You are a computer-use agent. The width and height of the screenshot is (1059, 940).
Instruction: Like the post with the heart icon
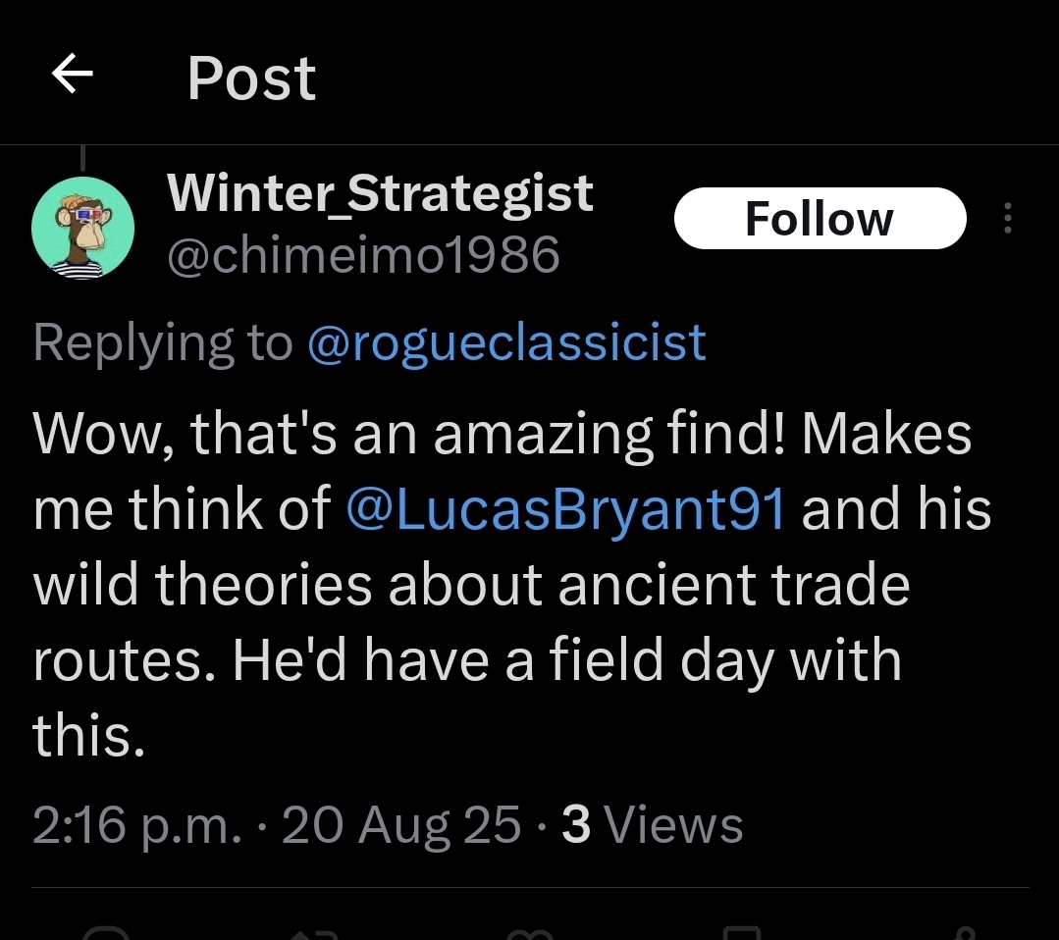pos(530,932)
